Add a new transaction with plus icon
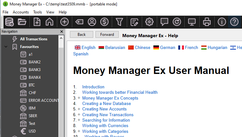 64,22
